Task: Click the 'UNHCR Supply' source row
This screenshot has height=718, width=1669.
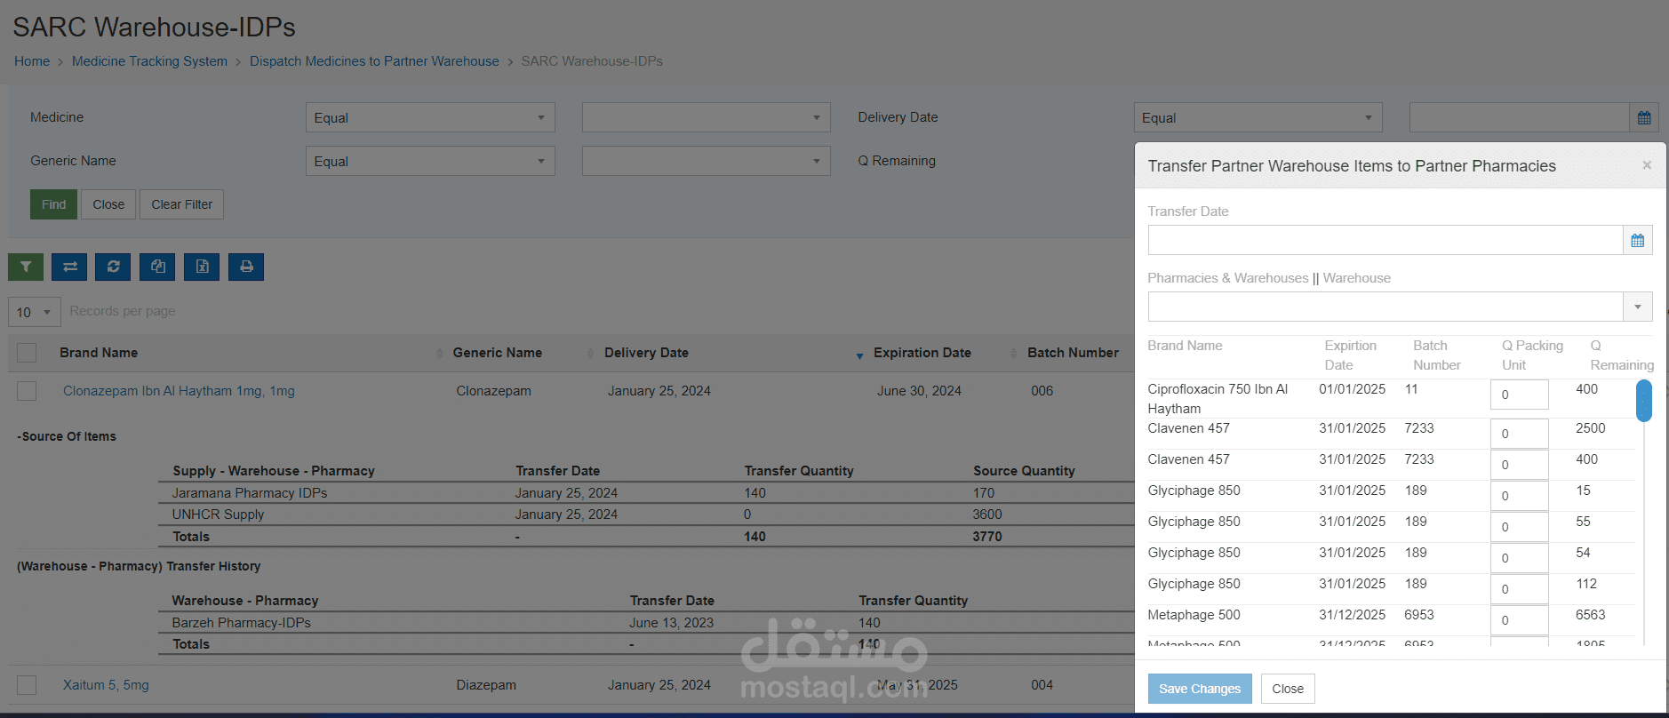Action: coord(647,515)
